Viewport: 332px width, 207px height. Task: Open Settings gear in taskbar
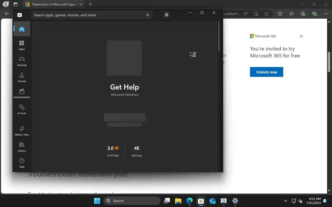235,201
